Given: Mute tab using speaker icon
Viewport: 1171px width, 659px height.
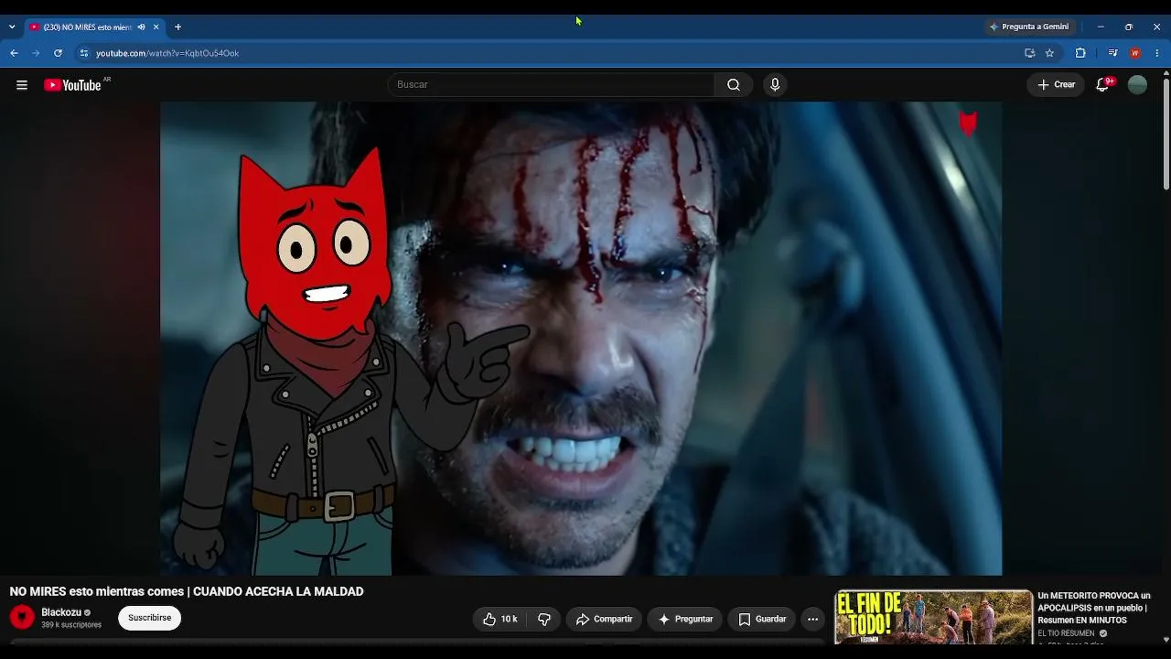Looking at the screenshot, I should (x=141, y=27).
